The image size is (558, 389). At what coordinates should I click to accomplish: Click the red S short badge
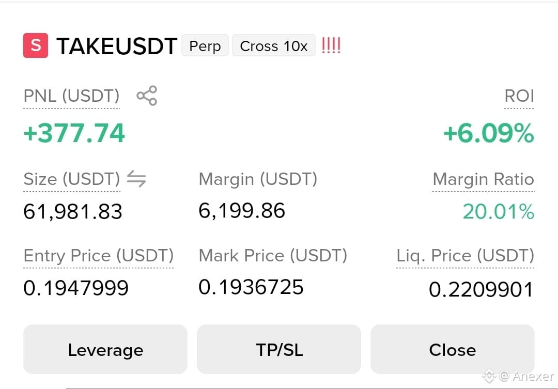point(36,45)
